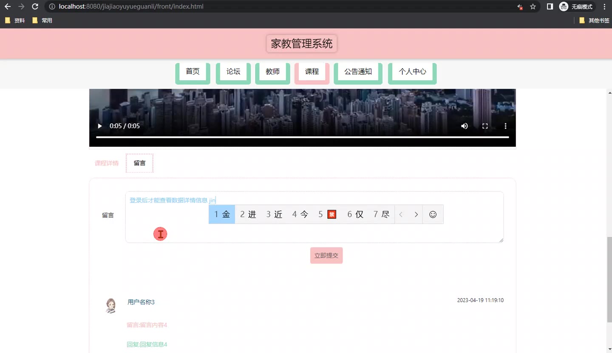
Task: Enter video fullscreen
Action: pos(485,126)
